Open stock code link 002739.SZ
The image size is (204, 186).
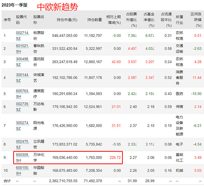[22, 107]
